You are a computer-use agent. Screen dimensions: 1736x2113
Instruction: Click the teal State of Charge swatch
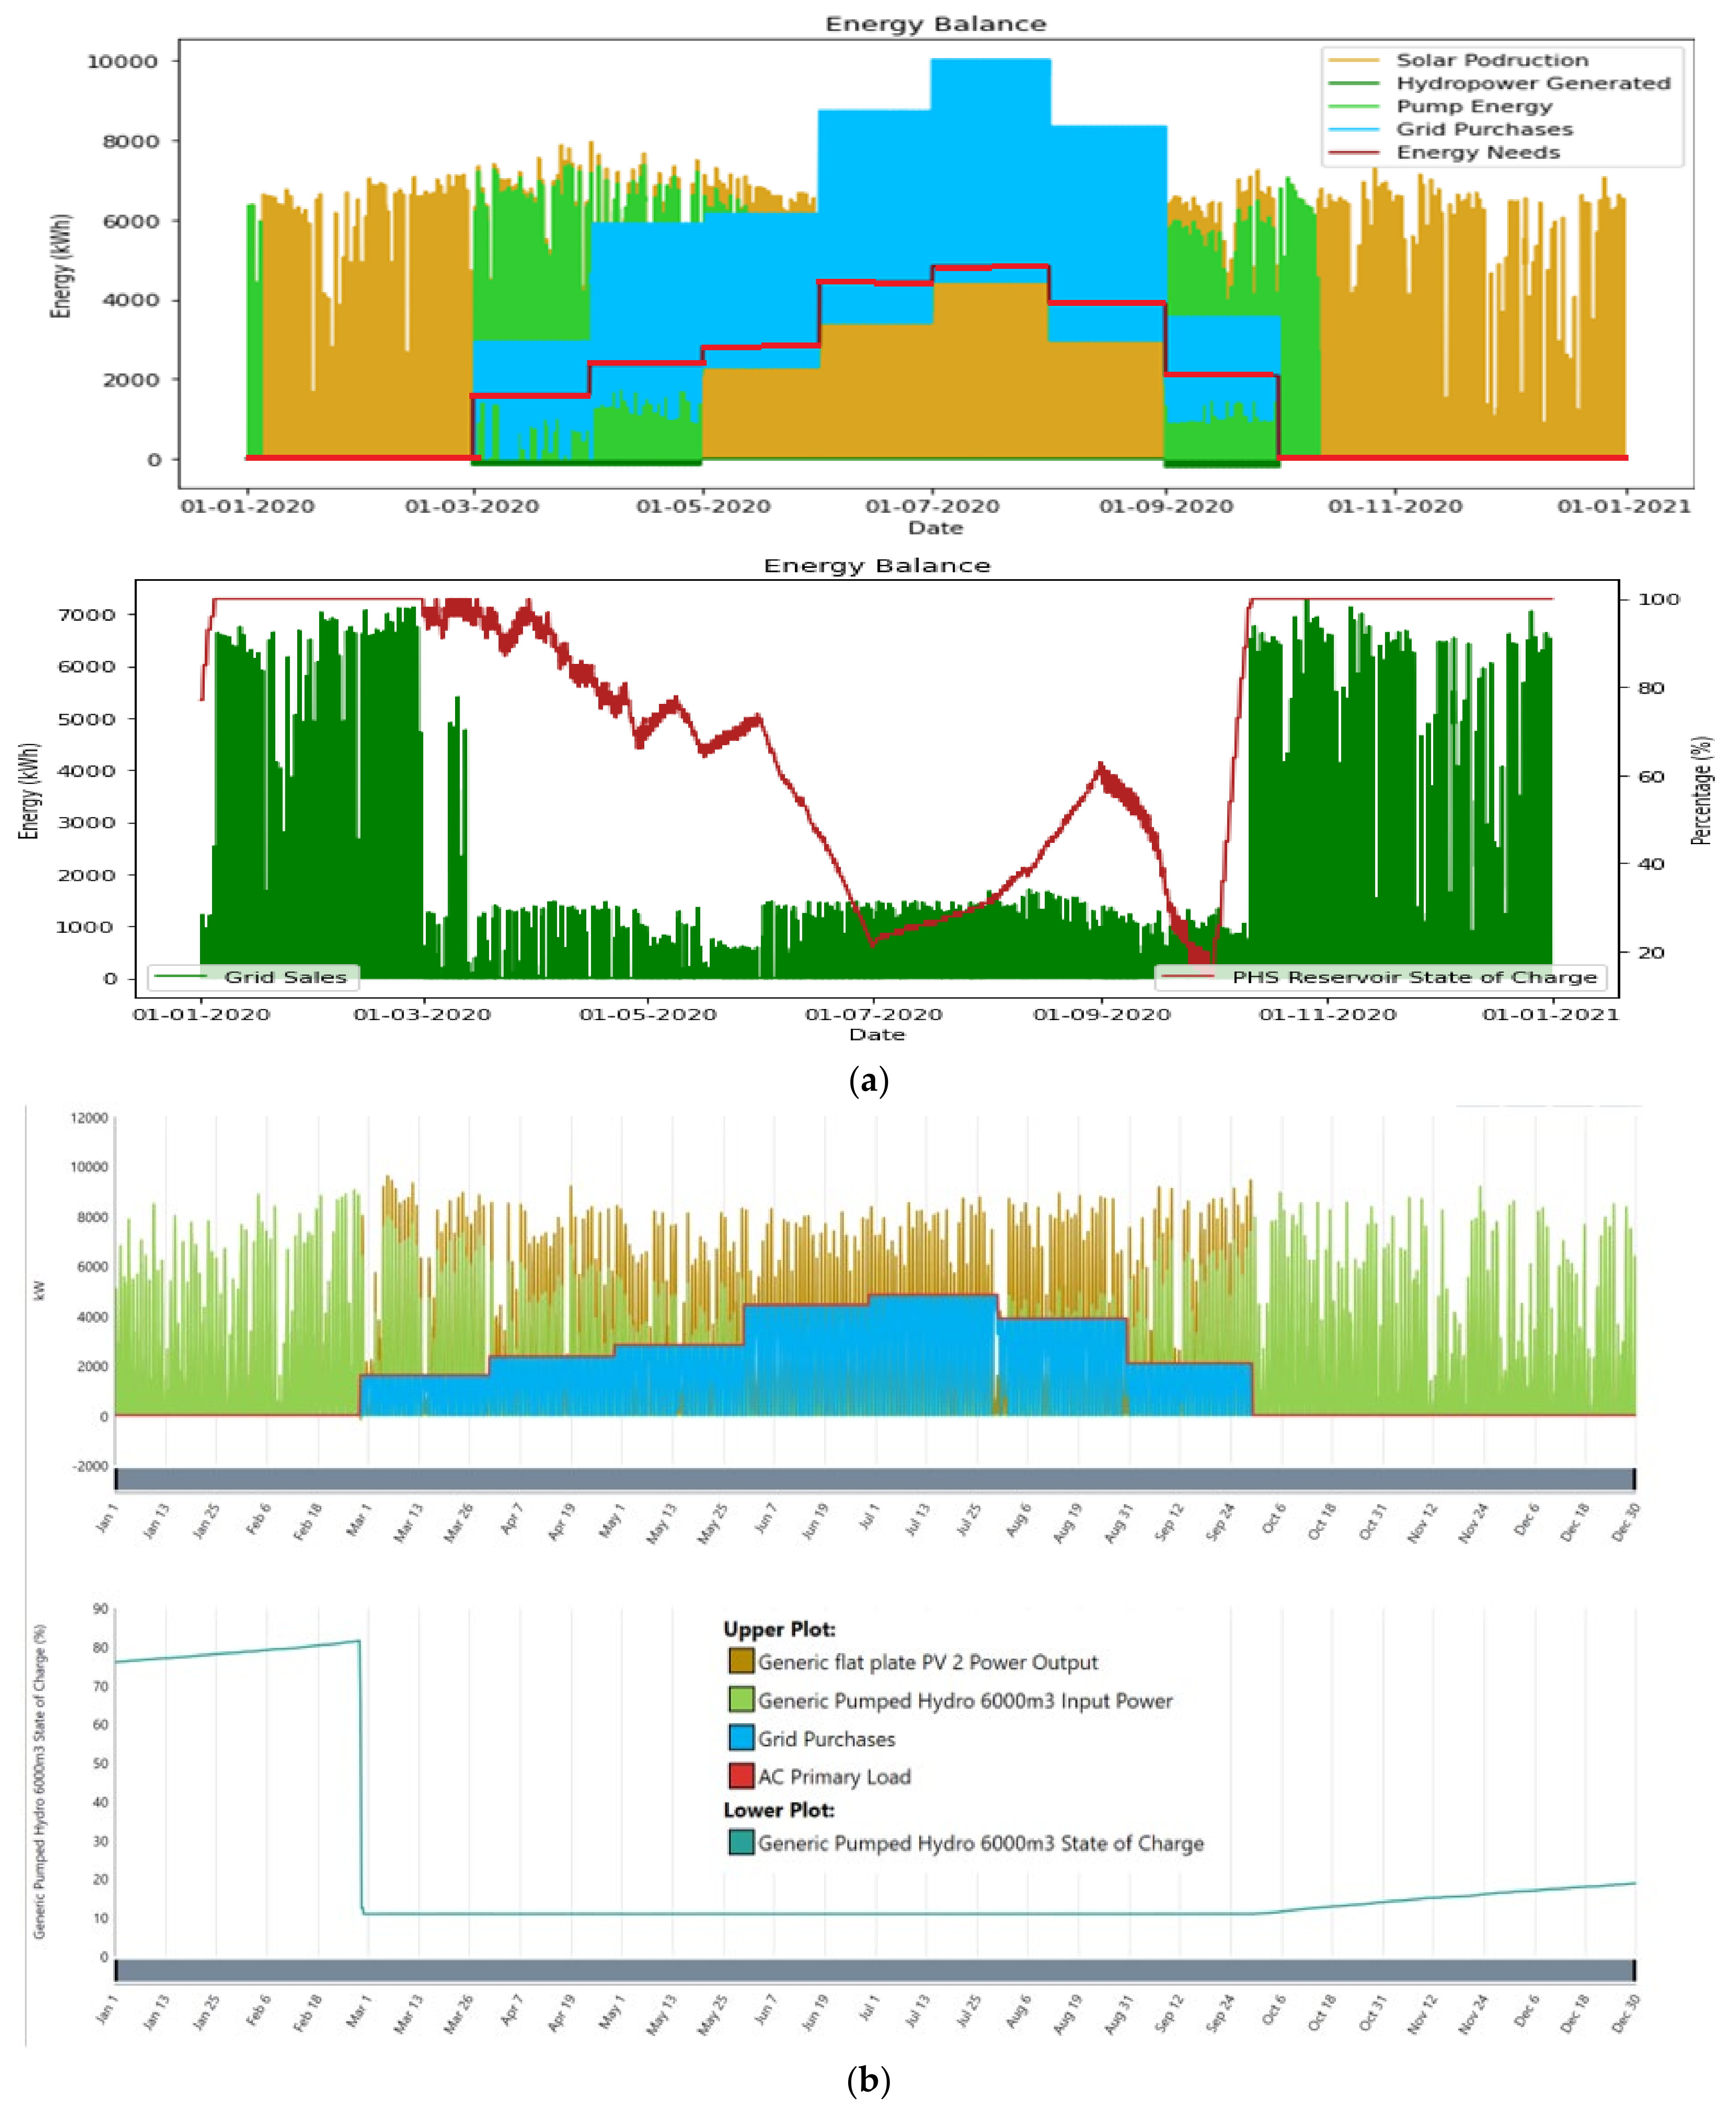pos(741,1842)
